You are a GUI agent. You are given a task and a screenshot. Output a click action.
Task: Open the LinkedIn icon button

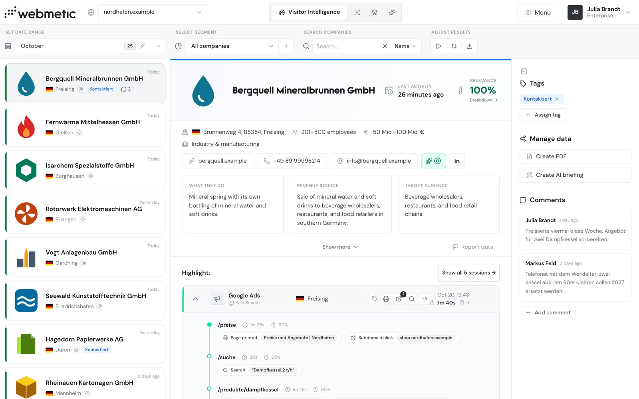(457, 161)
